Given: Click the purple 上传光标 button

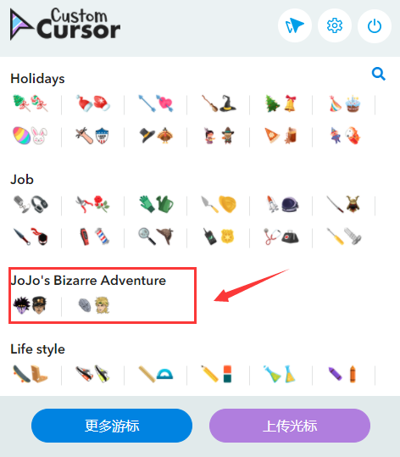Looking at the screenshot, I should 290,426.
